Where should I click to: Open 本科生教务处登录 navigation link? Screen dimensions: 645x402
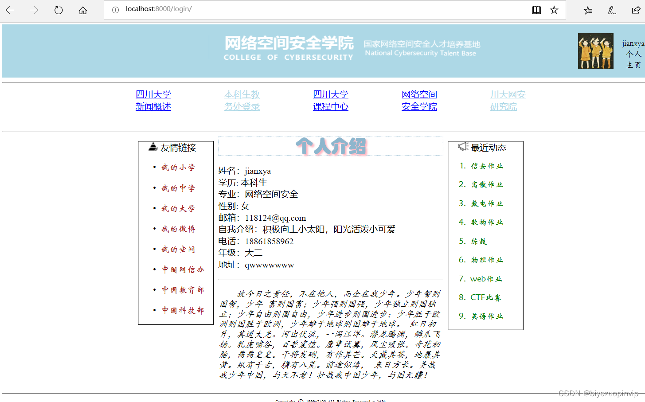pos(242,101)
